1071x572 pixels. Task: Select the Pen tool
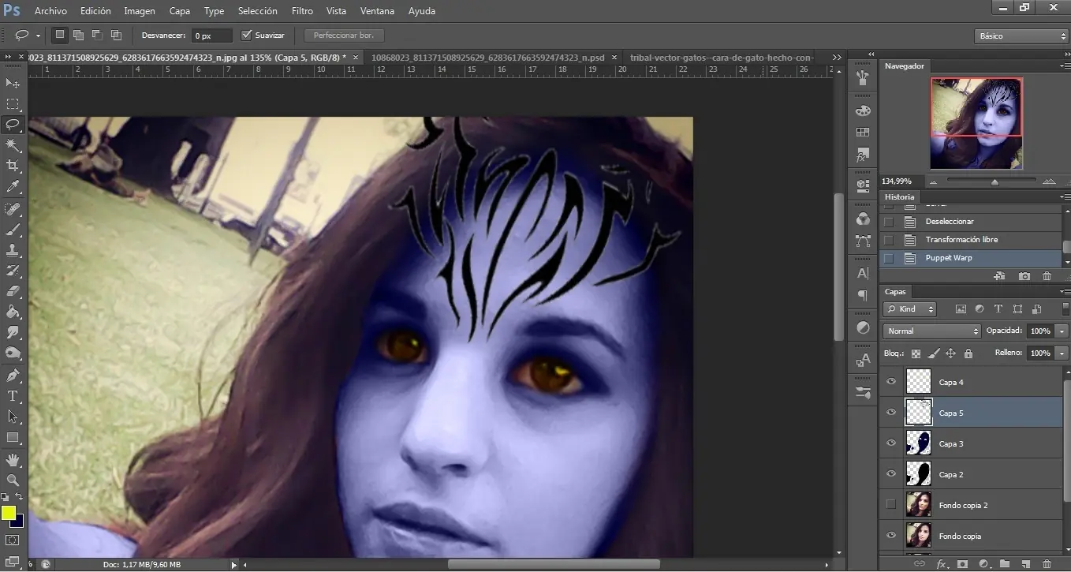[13, 375]
